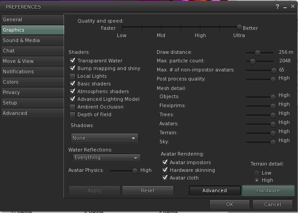Click the Draw distance slider handle

click(x=258, y=53)
